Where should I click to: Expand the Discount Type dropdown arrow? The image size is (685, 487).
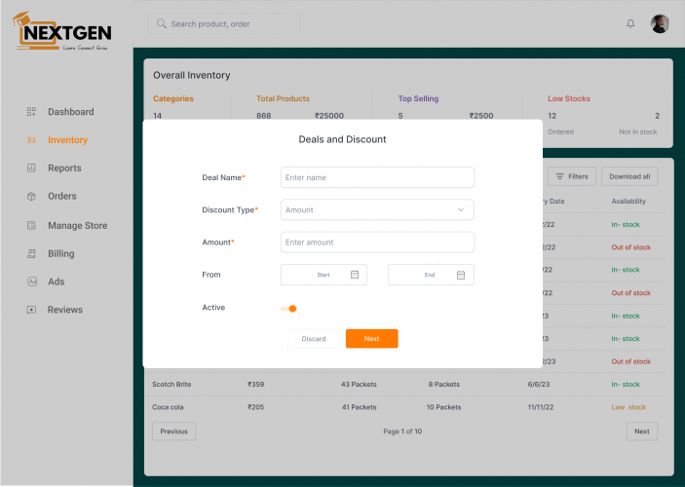click(461, 209)
